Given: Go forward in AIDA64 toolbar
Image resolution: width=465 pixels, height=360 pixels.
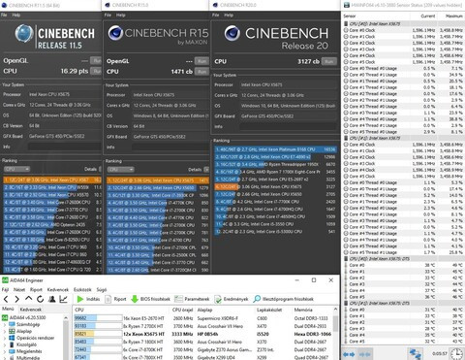Looking at the screenshot, I should click(16, 299).
